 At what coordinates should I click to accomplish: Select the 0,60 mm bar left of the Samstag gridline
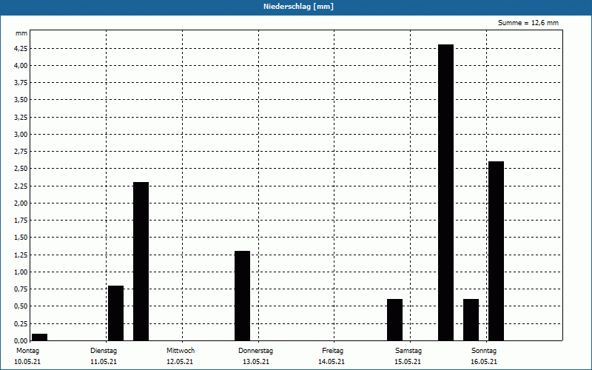pyautogui.click(x=395, y=320)
